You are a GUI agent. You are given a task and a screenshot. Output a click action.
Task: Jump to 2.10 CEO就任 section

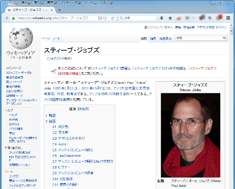pyautogui.click(x=63, y=179)
